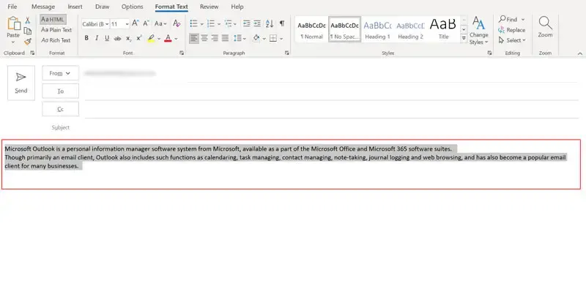Click the Cut scissors icon
Viewport: 586px width, 297px height.
pyautogui.click(x=28, y=20)
